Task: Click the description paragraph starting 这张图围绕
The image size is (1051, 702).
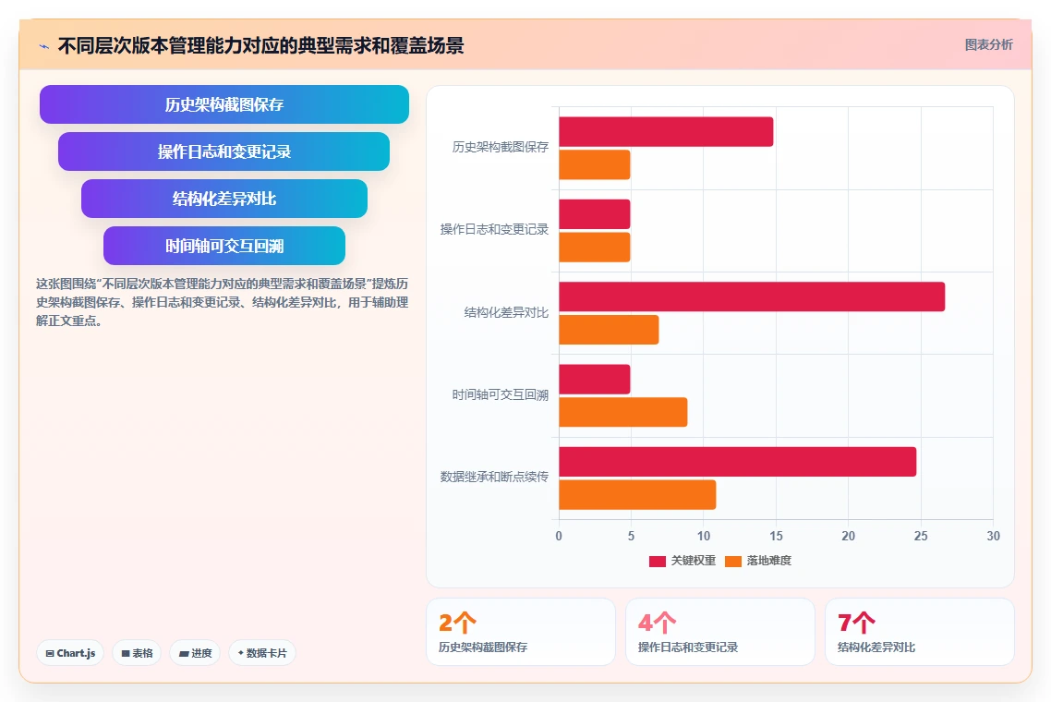Action: click(222, 302)
